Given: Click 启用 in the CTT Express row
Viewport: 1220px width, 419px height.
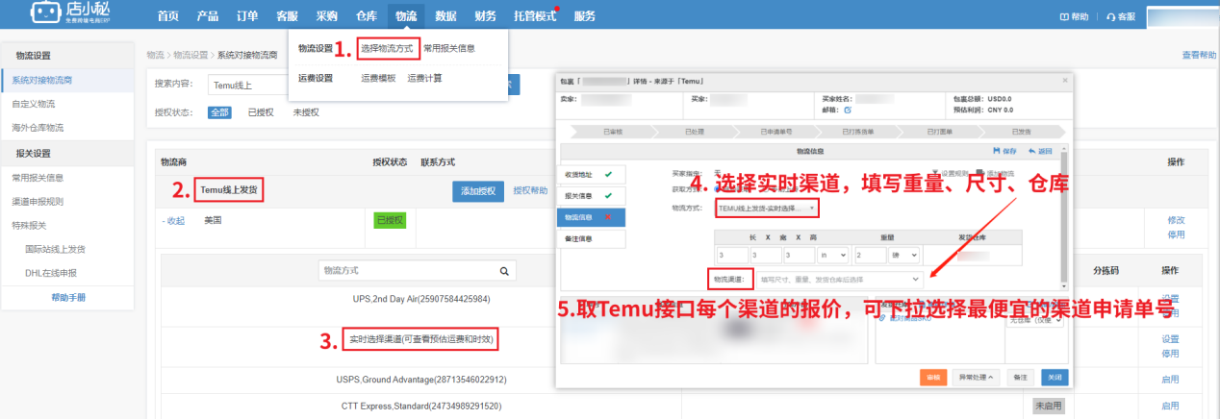Looking at the screenshot, I should point(1170,407).
